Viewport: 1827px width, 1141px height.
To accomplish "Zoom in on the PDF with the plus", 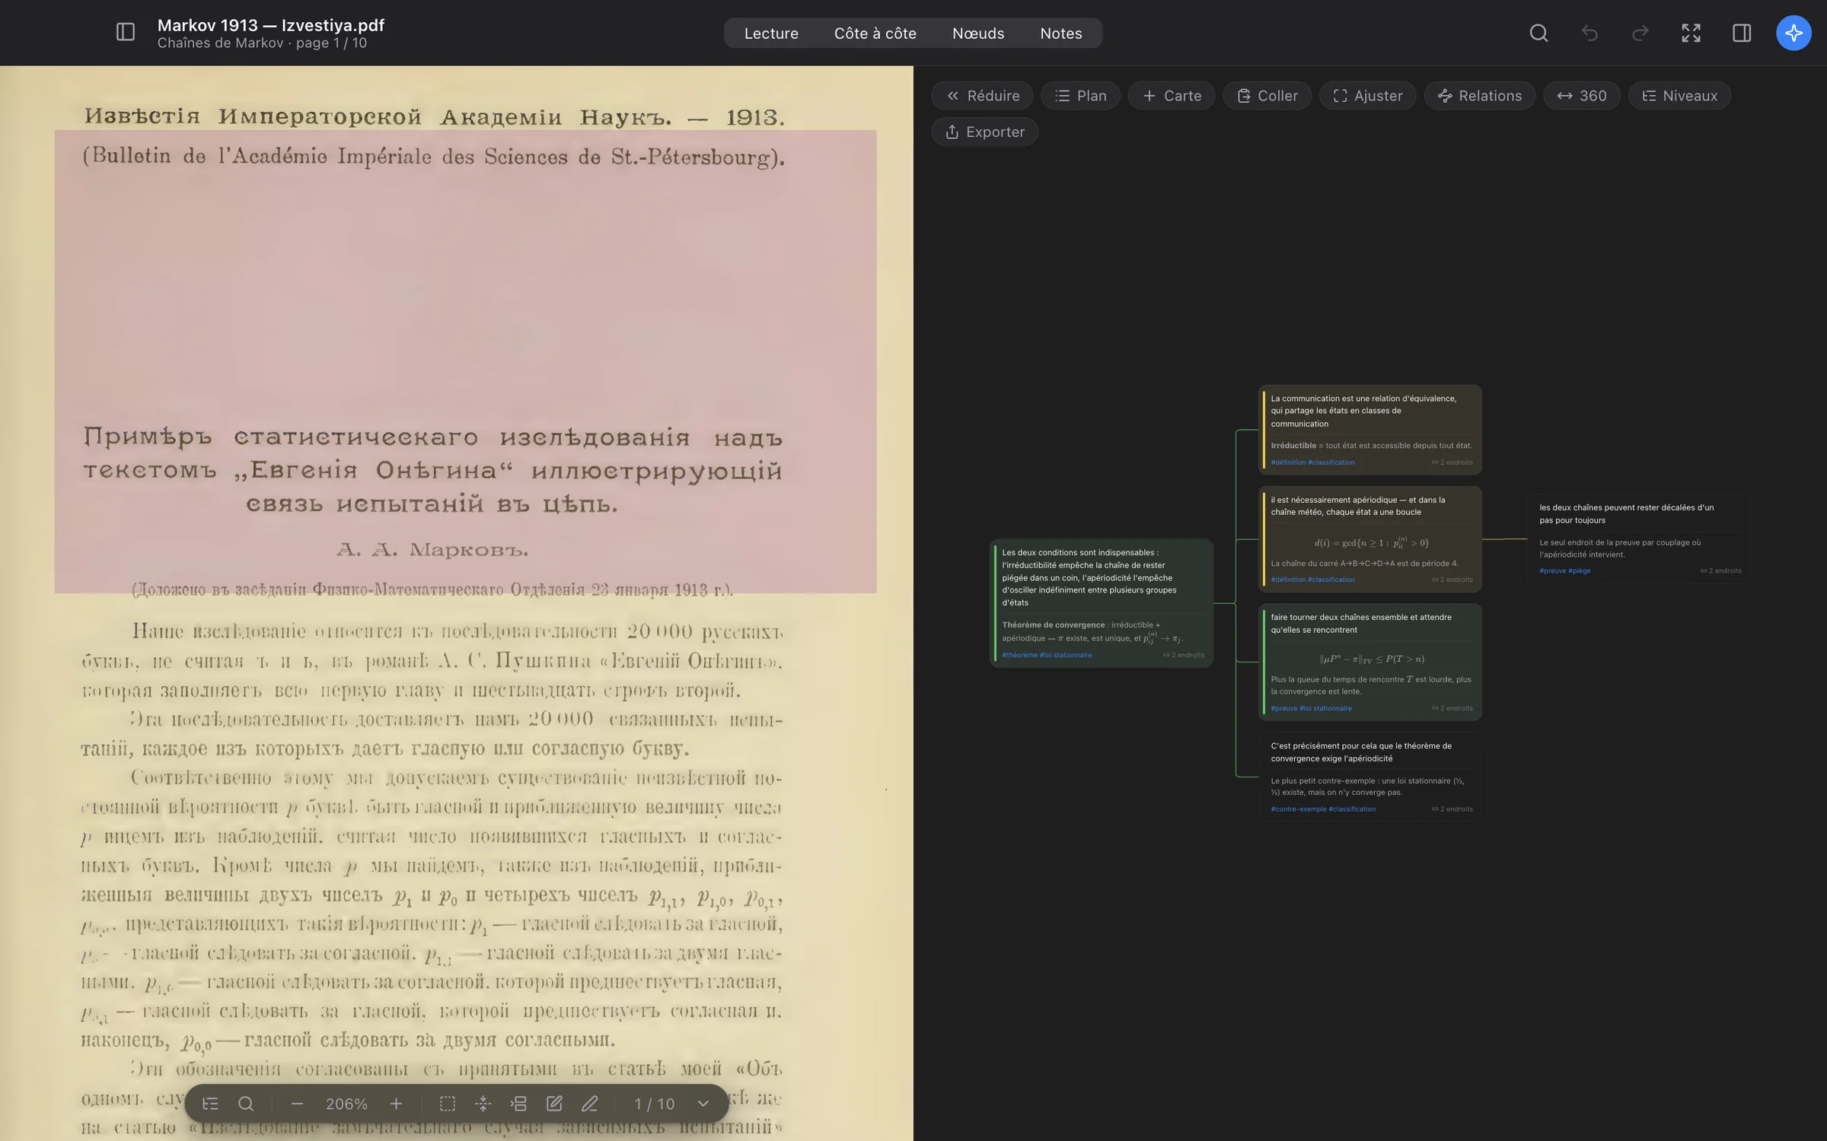I will 396,1104.
